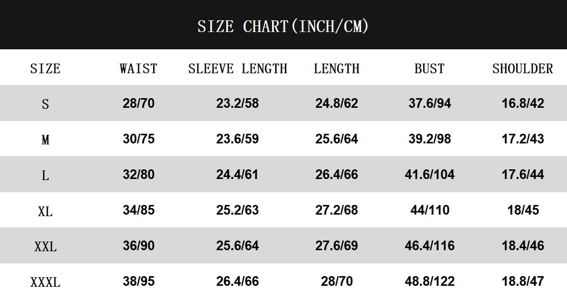The width and height of the screenshot is (567, 298).
Task: Click bust value 48.8/122
Action: click(x=430, y=281)
